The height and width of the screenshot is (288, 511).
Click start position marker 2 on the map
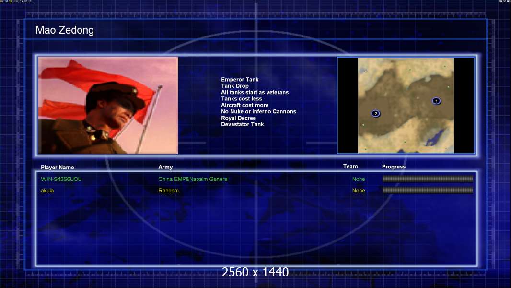pos(376,114)
